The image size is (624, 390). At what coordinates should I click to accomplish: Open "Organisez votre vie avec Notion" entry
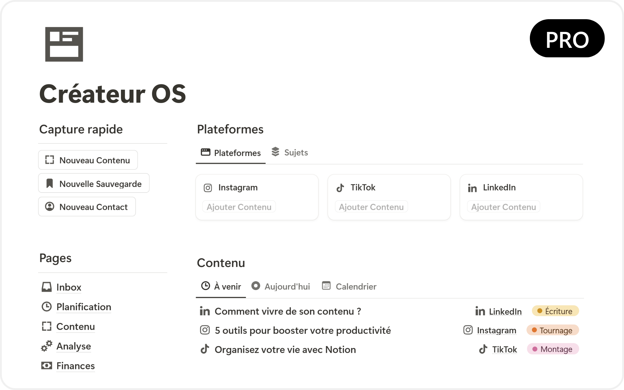285,349
